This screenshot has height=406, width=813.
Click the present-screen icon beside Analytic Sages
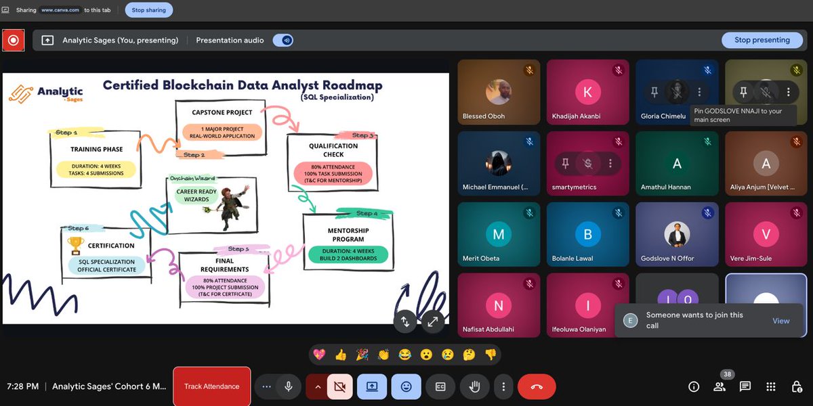47,41
